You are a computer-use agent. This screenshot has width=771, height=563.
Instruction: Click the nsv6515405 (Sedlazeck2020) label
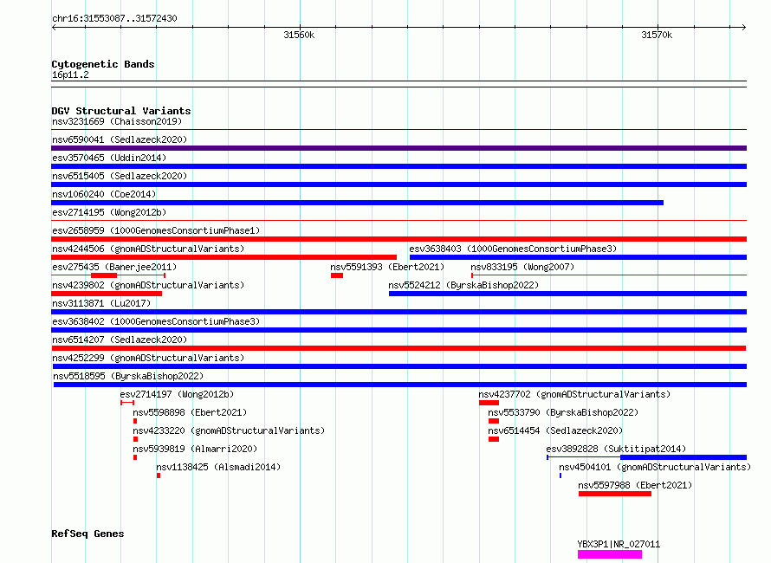(120, 176)
